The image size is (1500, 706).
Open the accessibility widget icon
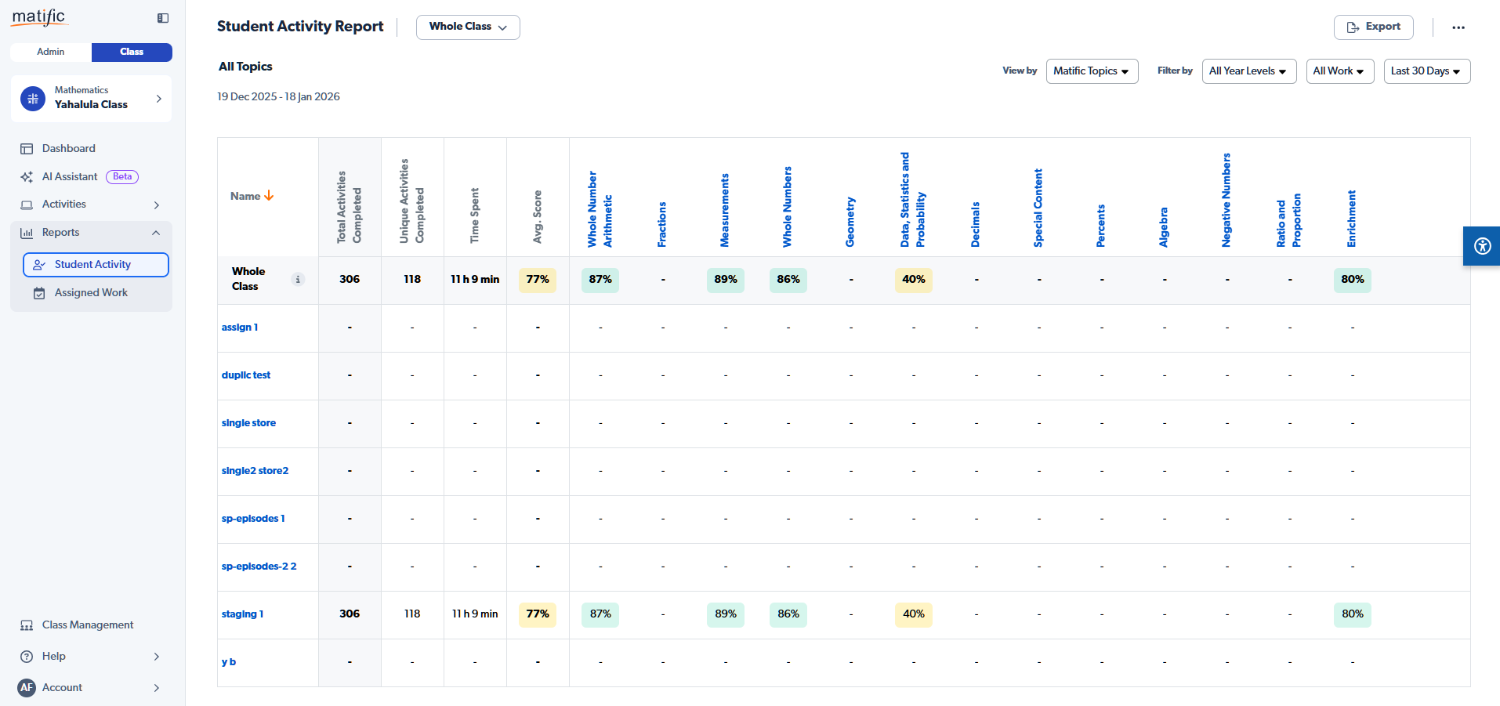click(x=1481, y=246)
